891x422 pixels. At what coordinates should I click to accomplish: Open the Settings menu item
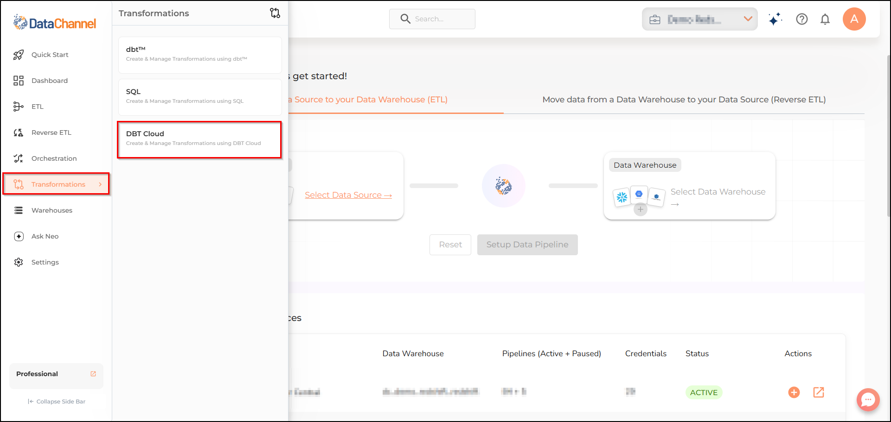tap(57, 262)
